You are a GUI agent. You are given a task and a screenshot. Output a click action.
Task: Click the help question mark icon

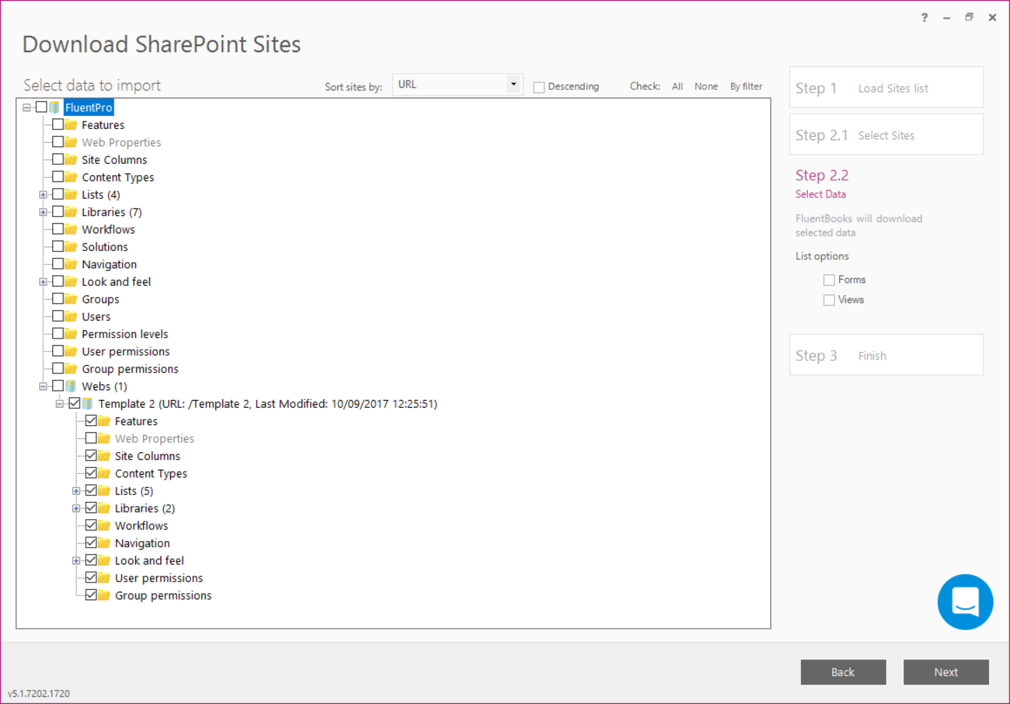[924, 17]
